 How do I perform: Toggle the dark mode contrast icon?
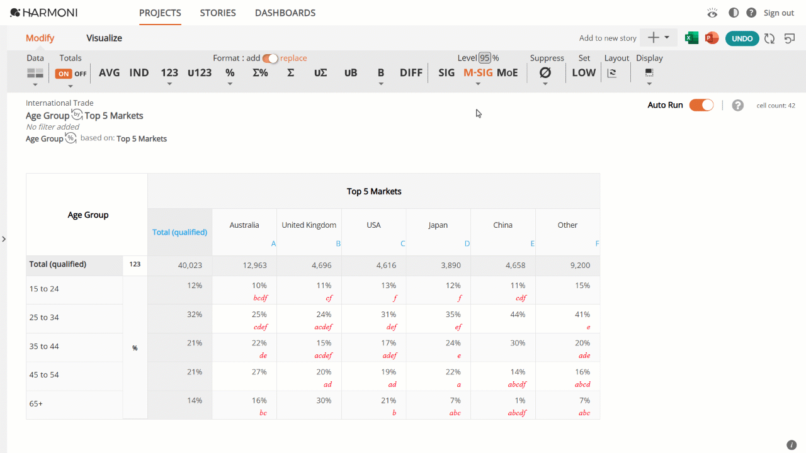[733, 13]
